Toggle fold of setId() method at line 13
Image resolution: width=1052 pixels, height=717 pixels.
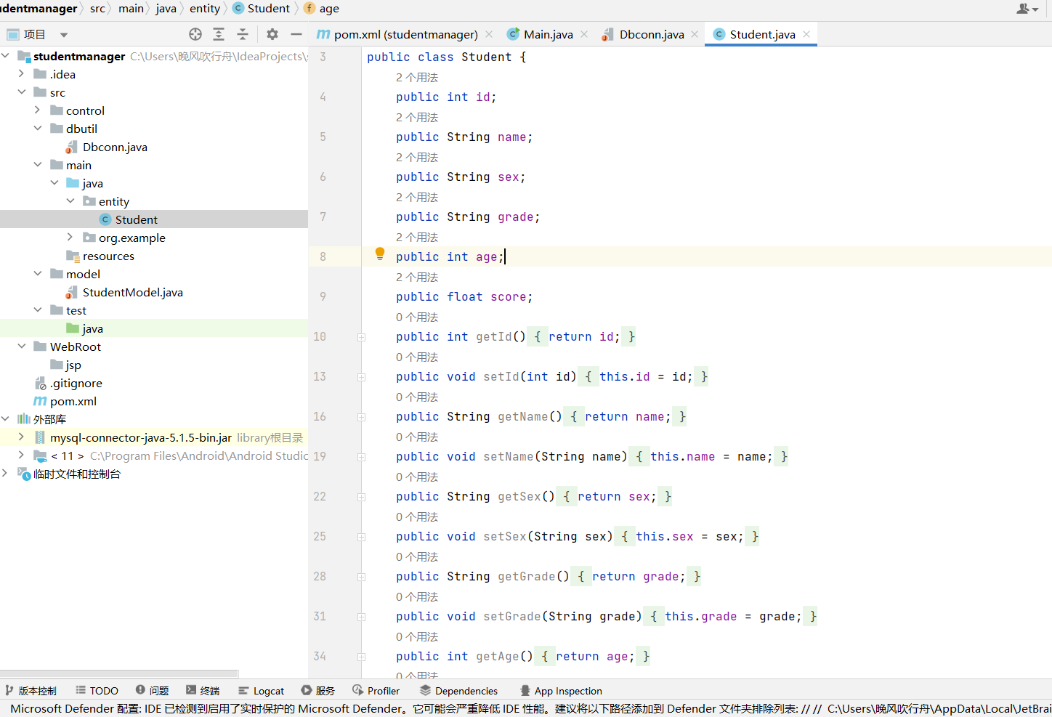click(361, 377)
